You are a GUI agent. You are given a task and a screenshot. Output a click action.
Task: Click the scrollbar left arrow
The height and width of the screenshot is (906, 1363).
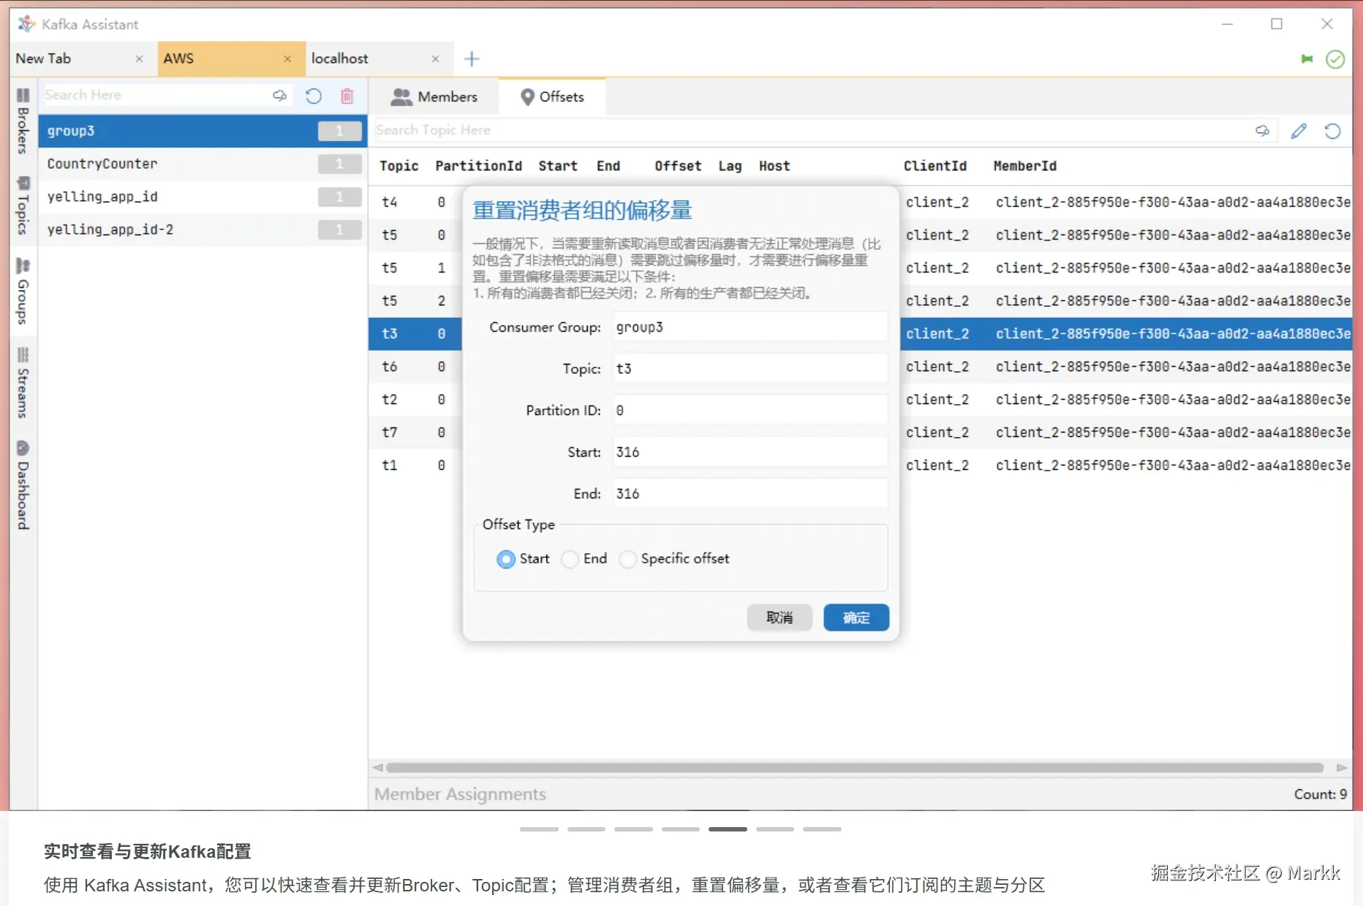pos(377,768)
